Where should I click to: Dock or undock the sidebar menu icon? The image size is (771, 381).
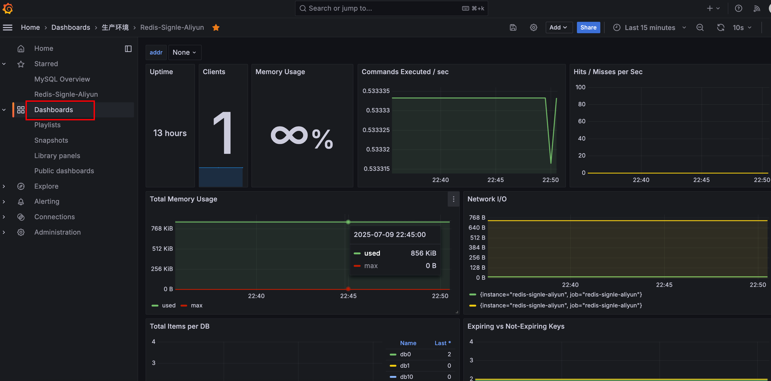(128, 48)
